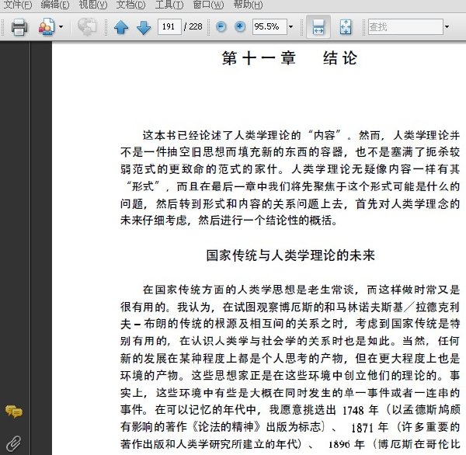The image size is (466, 455).
Task: Toggle the fit width scrolling mode icon
Action: point(318,27)
